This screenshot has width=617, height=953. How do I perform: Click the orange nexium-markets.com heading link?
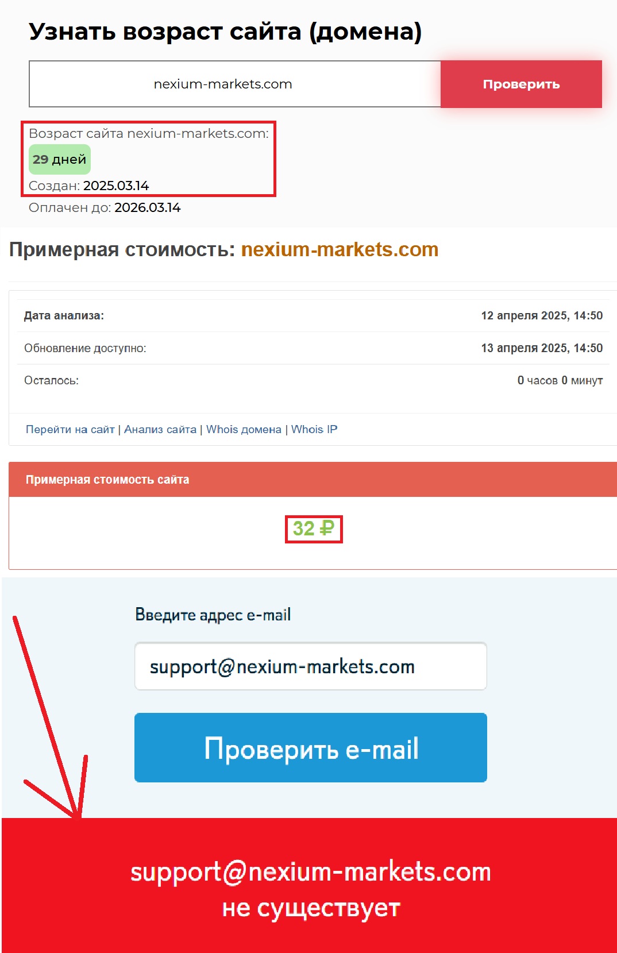click(340, 249)
